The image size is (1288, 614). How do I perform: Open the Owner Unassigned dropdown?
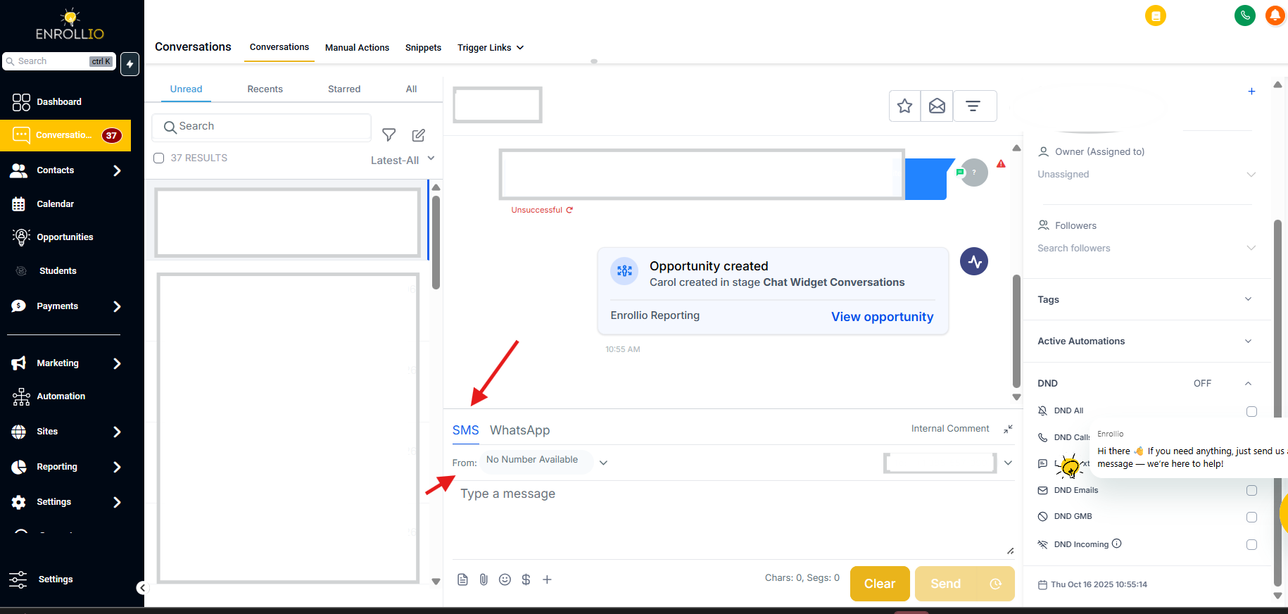(x=1146, y=175)
